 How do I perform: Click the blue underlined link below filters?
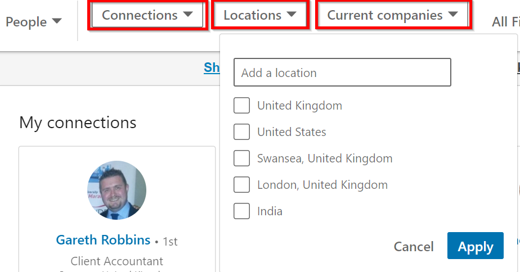[212, 68]
